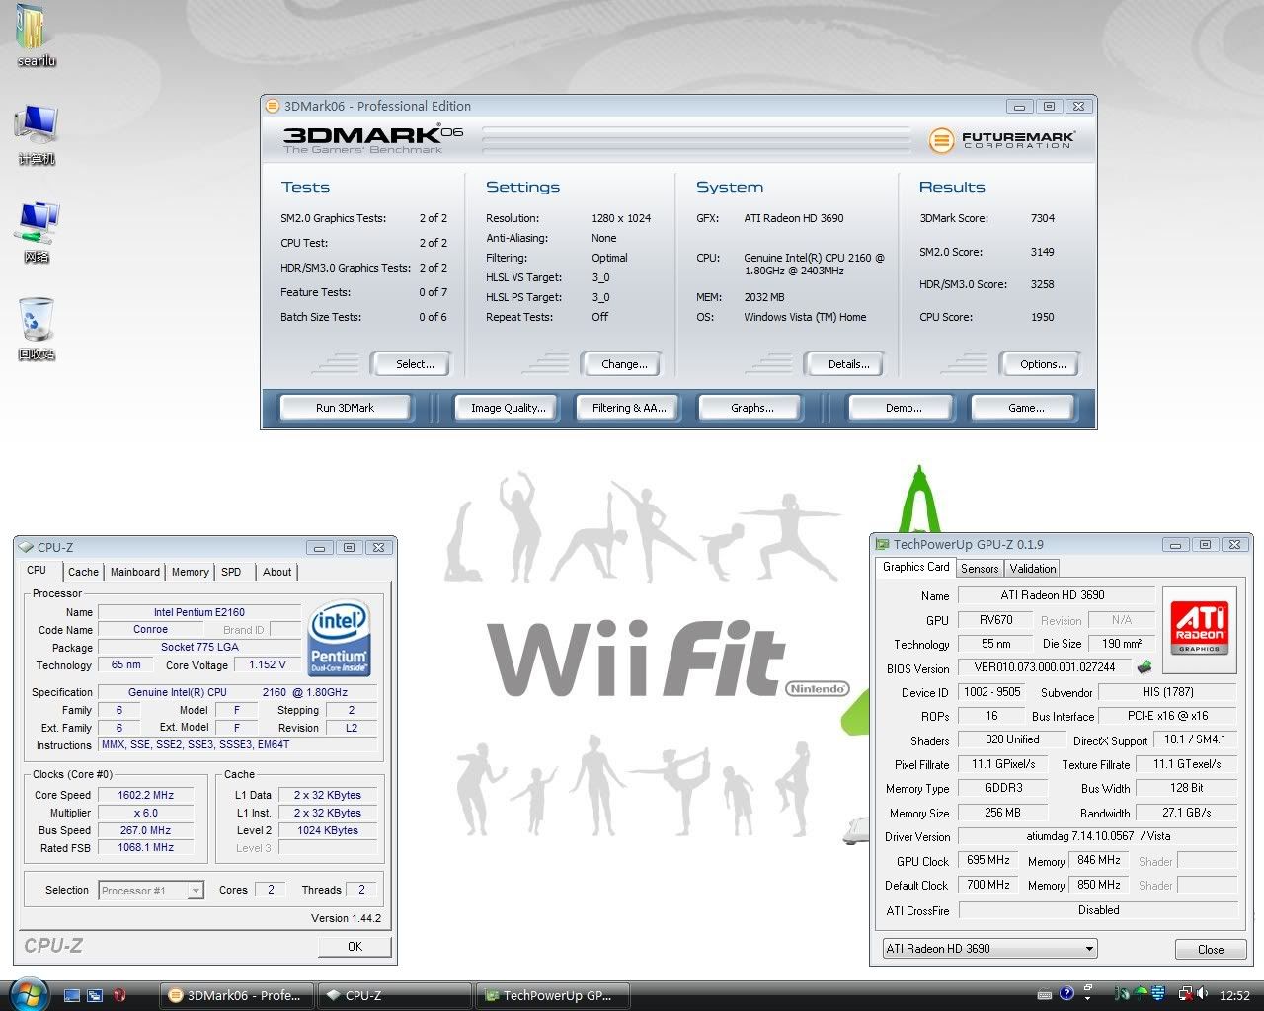The width and height of the screenshot is (1264, 1011).
Task: Click the Driver Version field in GPU-Z
Action: 1098,836
